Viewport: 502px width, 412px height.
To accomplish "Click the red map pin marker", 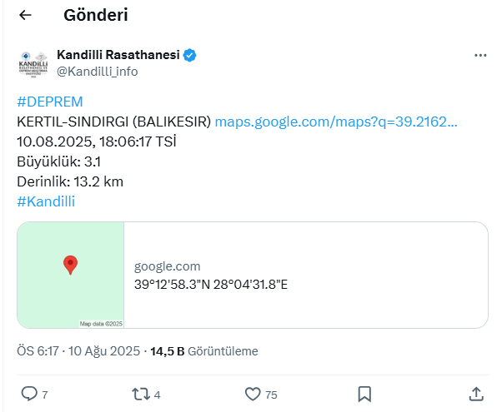I will coord(70,265).
